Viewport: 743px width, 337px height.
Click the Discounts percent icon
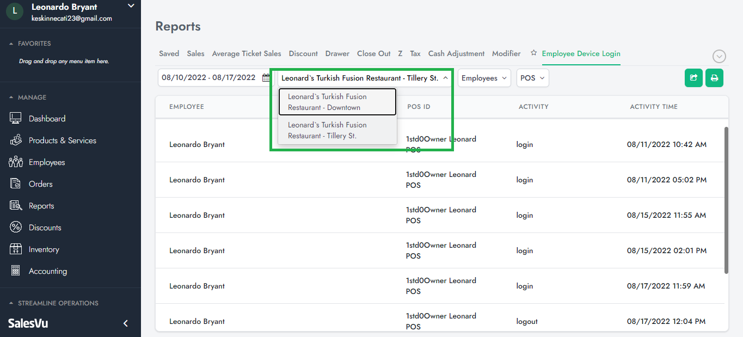coord(16,228)
